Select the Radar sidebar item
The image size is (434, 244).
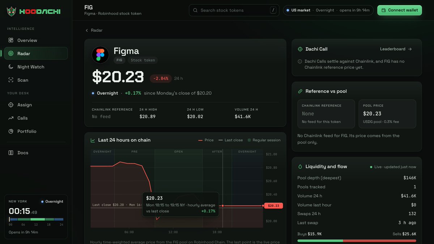click(36, 53)
